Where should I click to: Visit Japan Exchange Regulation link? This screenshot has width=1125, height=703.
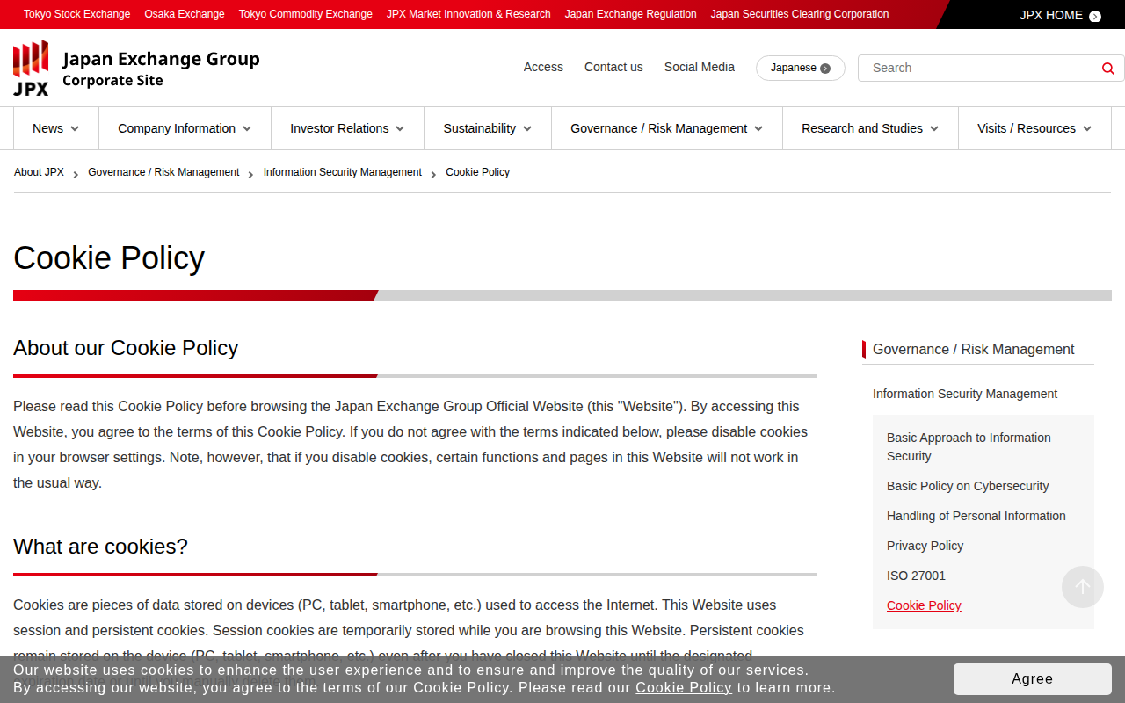[x=631, y=14]
